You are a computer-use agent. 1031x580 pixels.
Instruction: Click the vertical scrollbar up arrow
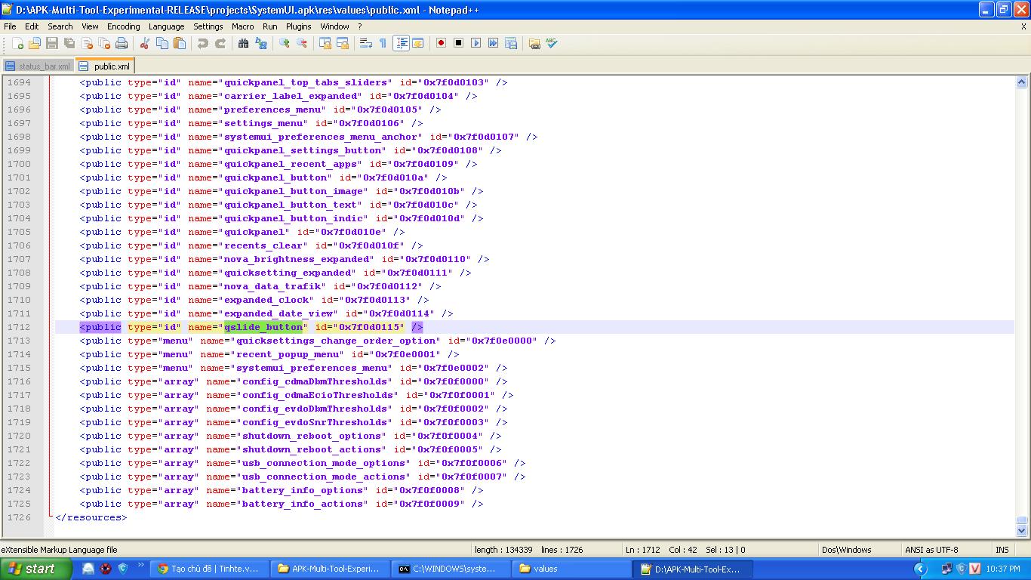pyautogui.click(x=1022, y=82)
